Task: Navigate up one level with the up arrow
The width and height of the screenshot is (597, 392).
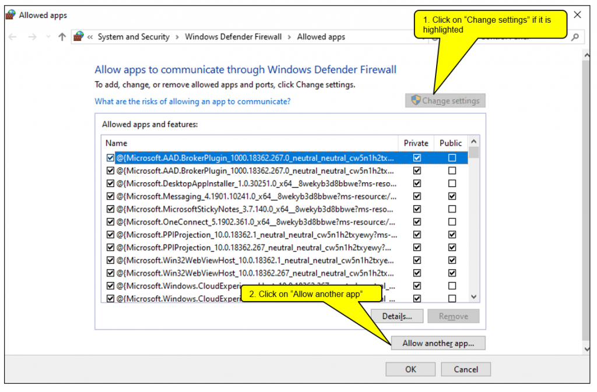Action: pos(62,37)
